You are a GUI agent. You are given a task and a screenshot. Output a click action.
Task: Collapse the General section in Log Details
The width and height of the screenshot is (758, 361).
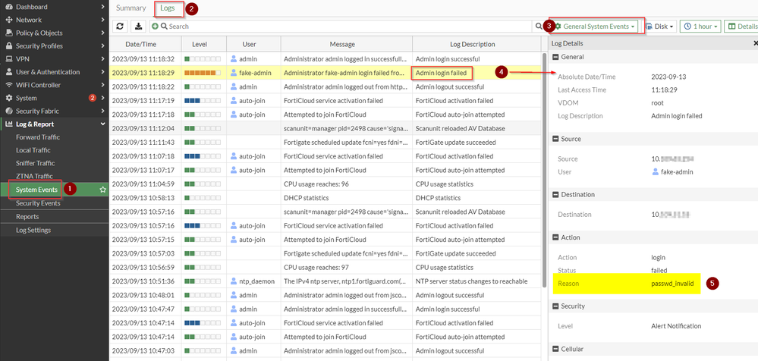555,57
